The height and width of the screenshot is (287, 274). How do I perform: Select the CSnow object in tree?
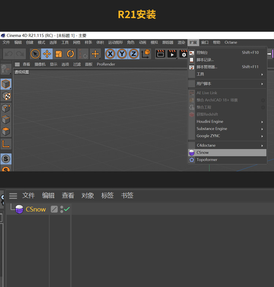click(x=35, y=209)
